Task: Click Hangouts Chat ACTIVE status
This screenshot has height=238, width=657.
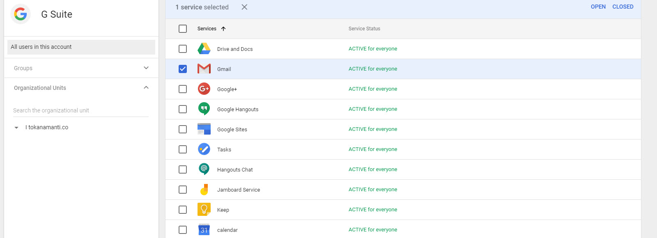Action: [373, 169]
